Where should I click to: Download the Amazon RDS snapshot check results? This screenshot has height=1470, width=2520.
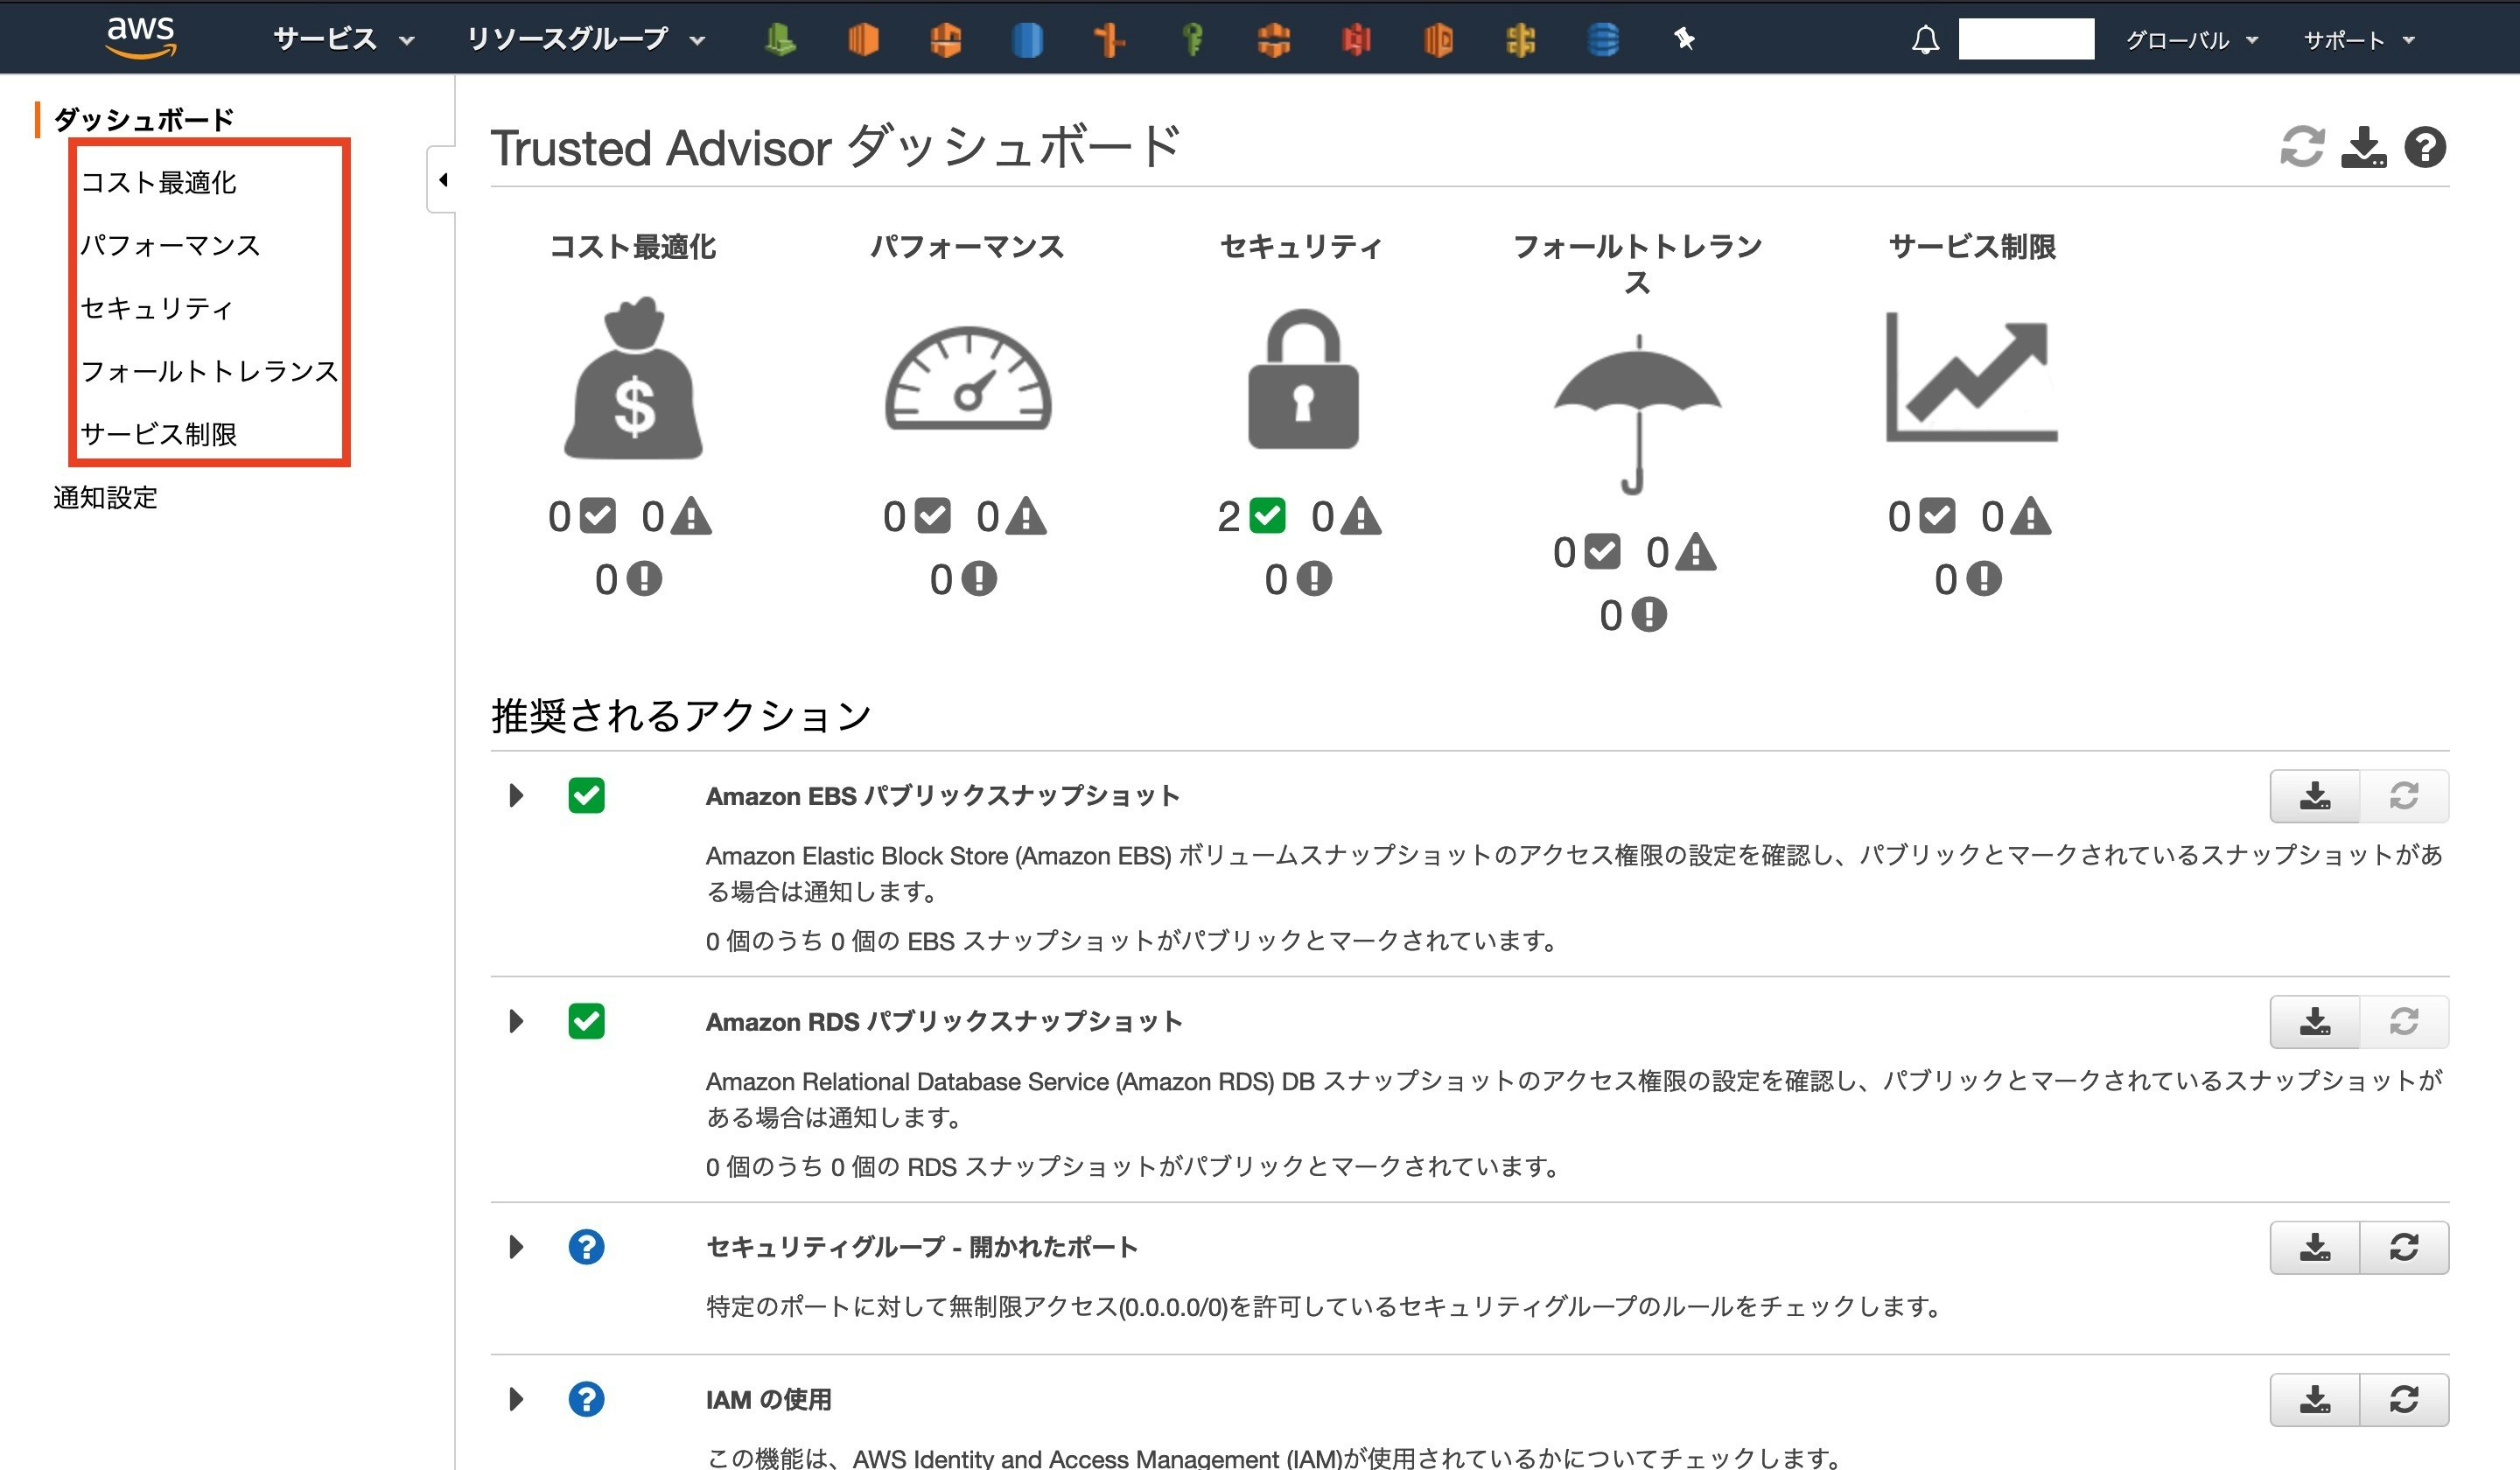tap(2314, 1022)
